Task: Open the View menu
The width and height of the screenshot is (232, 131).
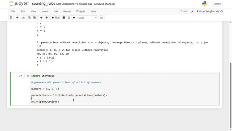Action: pyautogui.click(x=33, y=11)
